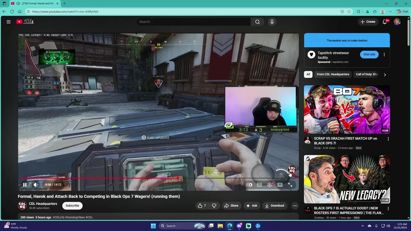Reload the browser page

(x=12, y=12)
